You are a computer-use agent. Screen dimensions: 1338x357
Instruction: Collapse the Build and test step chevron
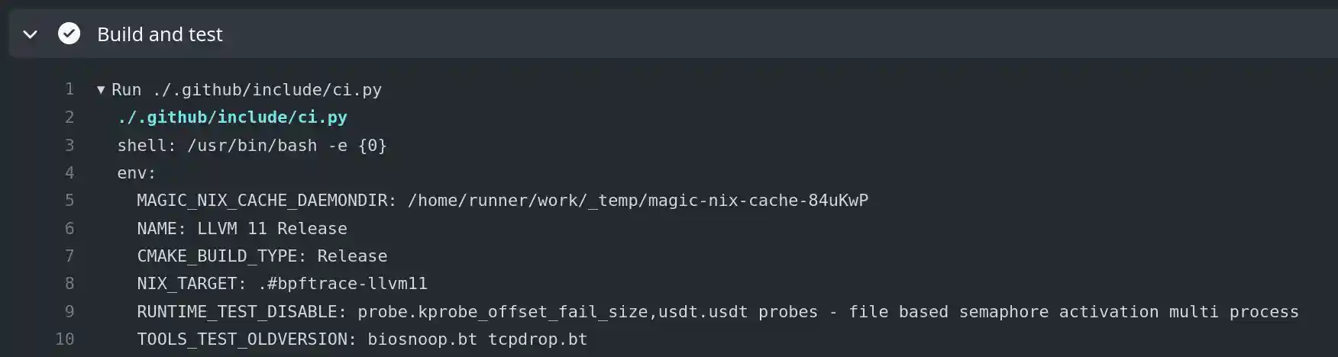(31, 34)
